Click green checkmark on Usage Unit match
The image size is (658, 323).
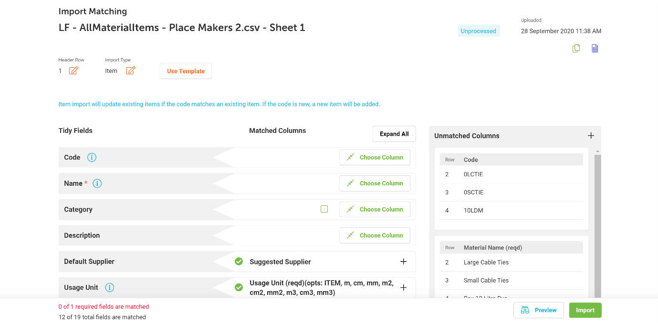pyautogui.click(x=239, y=287)
